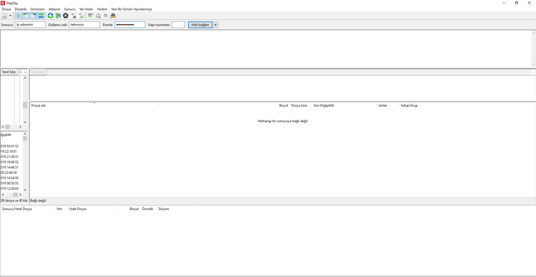Click queue column Öncelik header
This screenshot has height=277, width=536.
(148, 209)
